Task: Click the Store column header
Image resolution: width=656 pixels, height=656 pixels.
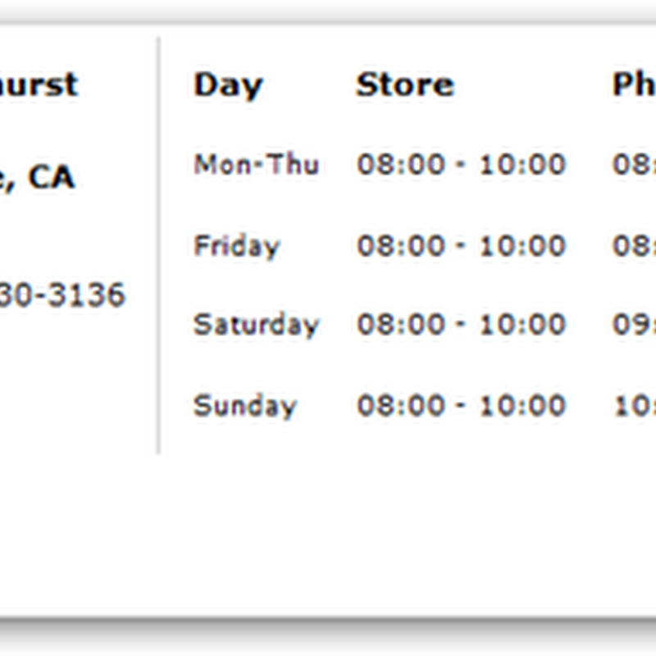Action: coord(404,85)
